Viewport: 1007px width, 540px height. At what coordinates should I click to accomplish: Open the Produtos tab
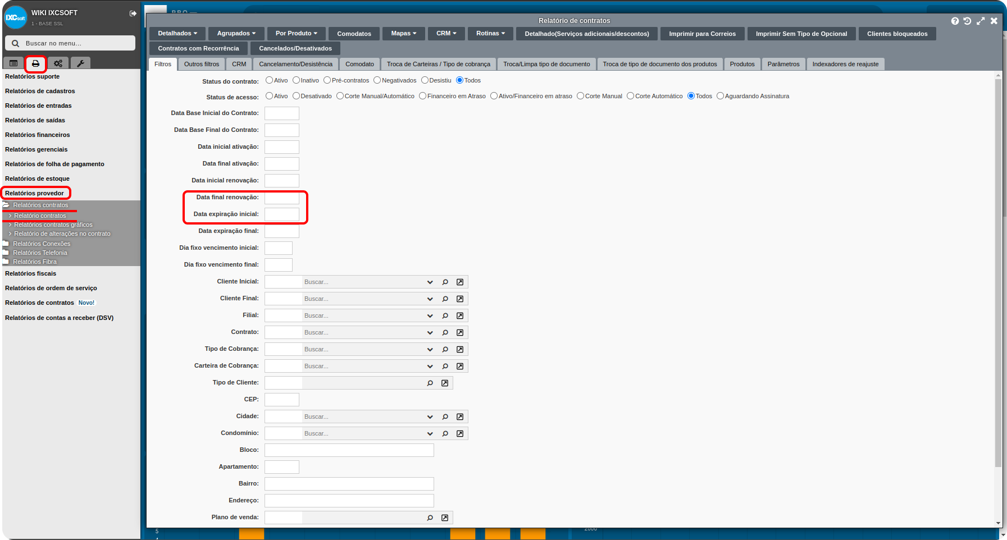(x=742, y=64)
